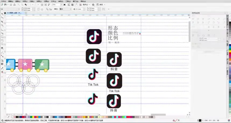Open Options via gear icon
231x123 pixels.
tap(93, 5)
